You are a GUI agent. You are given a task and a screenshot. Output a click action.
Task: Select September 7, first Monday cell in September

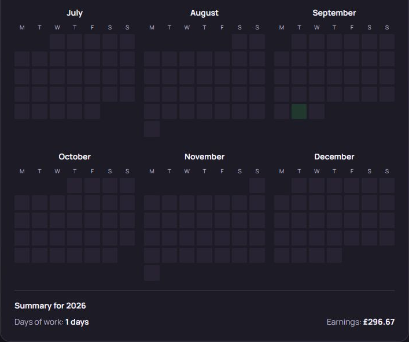click(282, 59)
